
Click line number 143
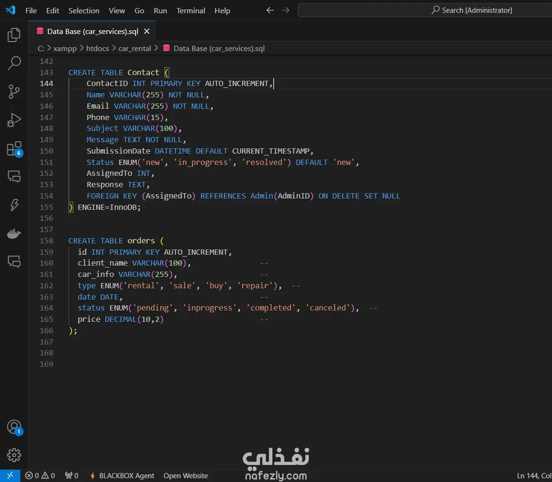point(46,72)
